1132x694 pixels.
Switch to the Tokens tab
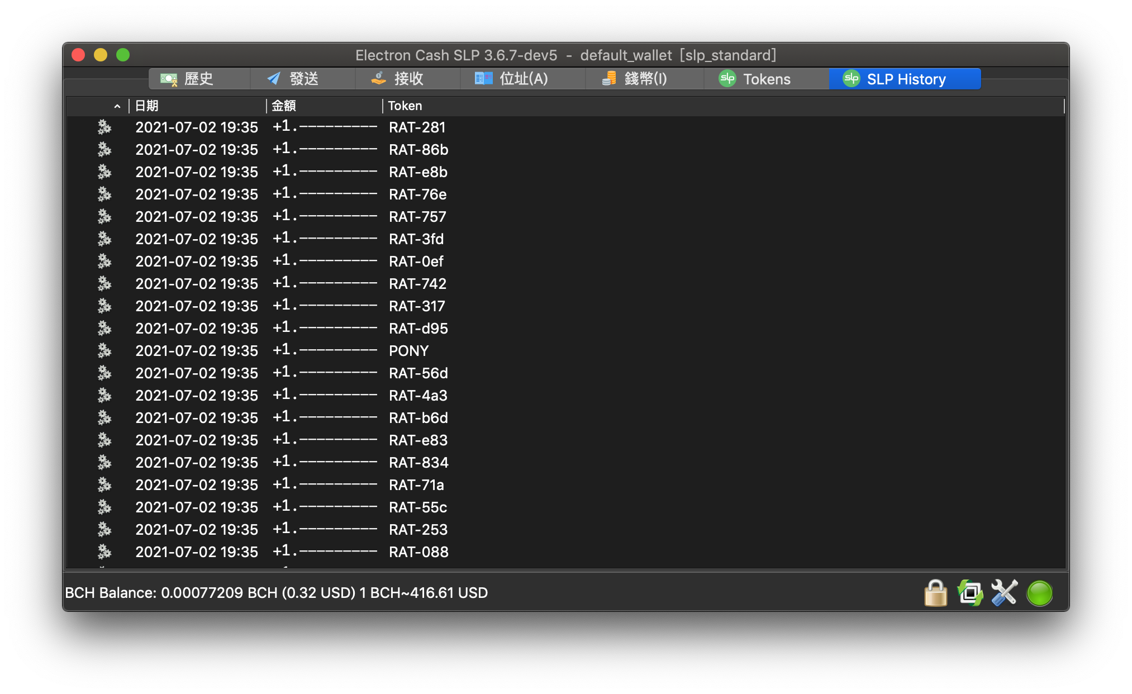(765, 79)
